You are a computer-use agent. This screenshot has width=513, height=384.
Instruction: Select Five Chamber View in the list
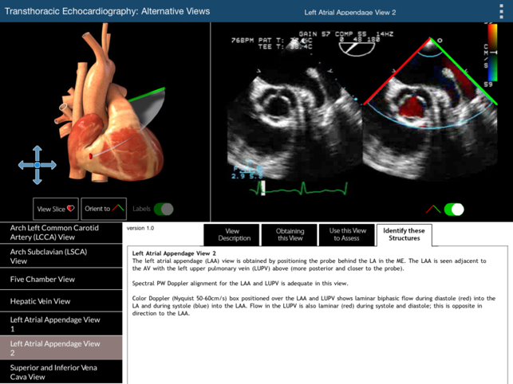click(61, 280)
